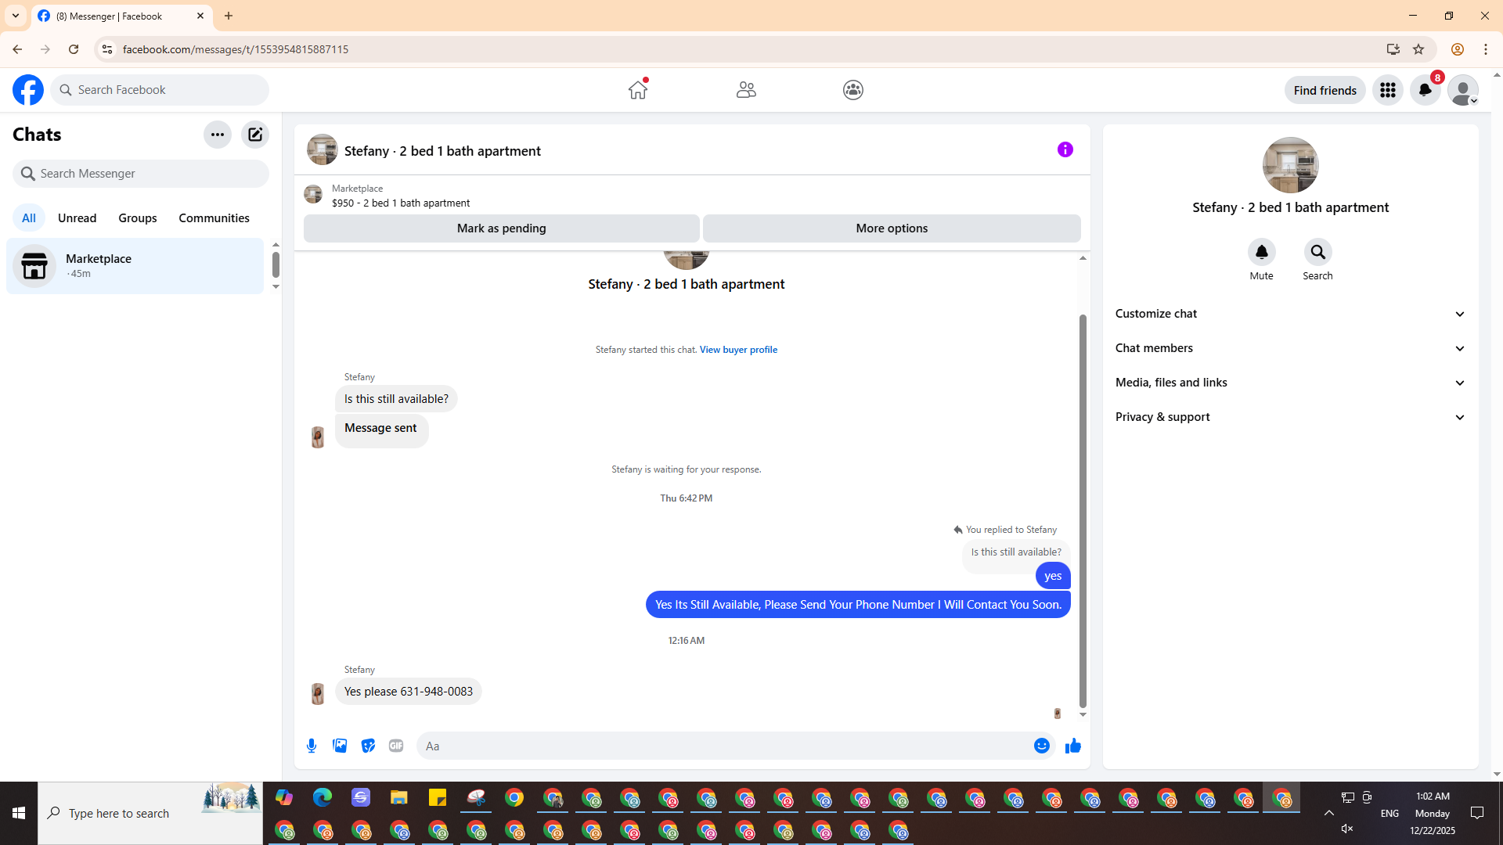1503x845 pixels.
Task: View site information icon in address bar
Action: pyautogui.click(x=107, y=49)
